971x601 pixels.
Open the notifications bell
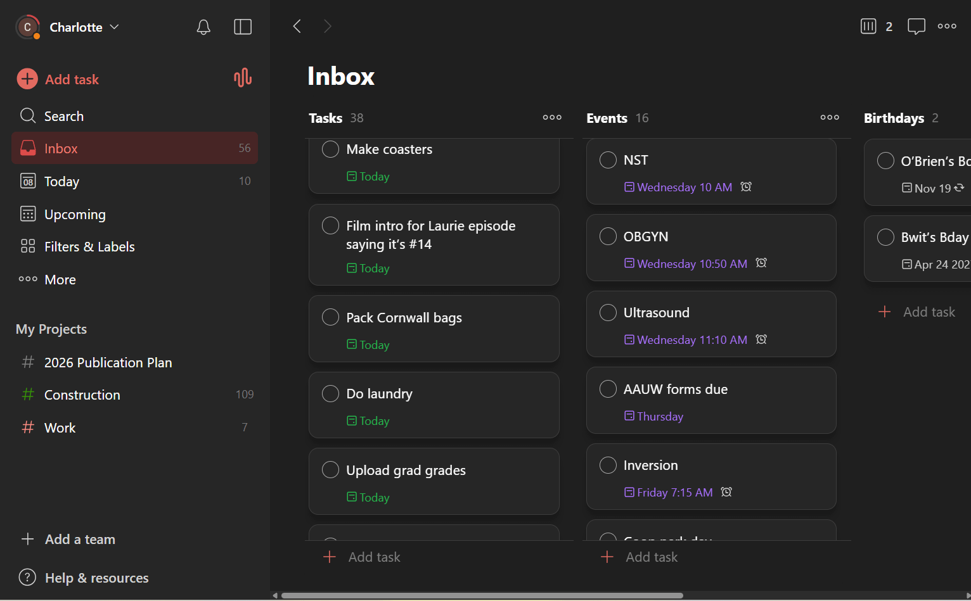coord(203,27)
